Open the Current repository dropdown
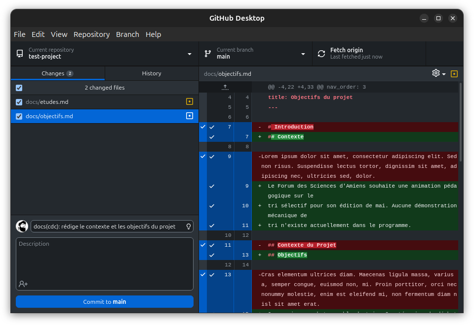The height and width of the screenshot is (325, 474). tap(105, 54)
